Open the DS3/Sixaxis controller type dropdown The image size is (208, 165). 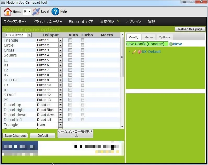click(19, 35)
